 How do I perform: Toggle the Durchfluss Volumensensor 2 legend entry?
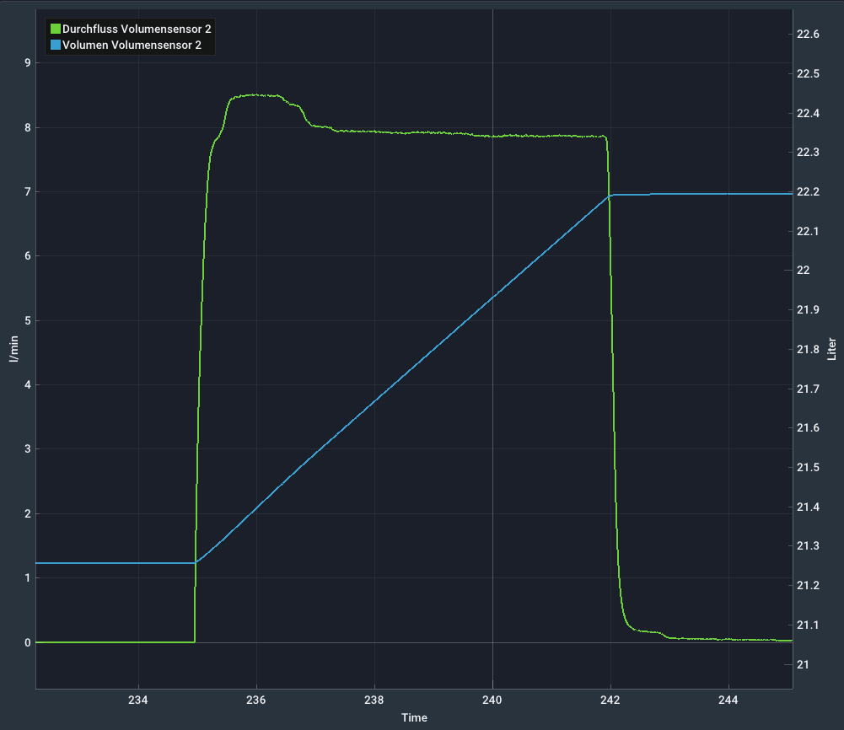137,30
